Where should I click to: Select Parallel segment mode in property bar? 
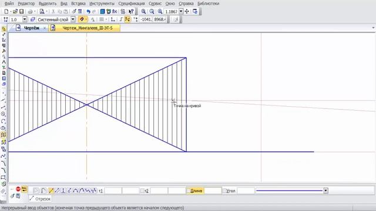click(x=57, y=190)
